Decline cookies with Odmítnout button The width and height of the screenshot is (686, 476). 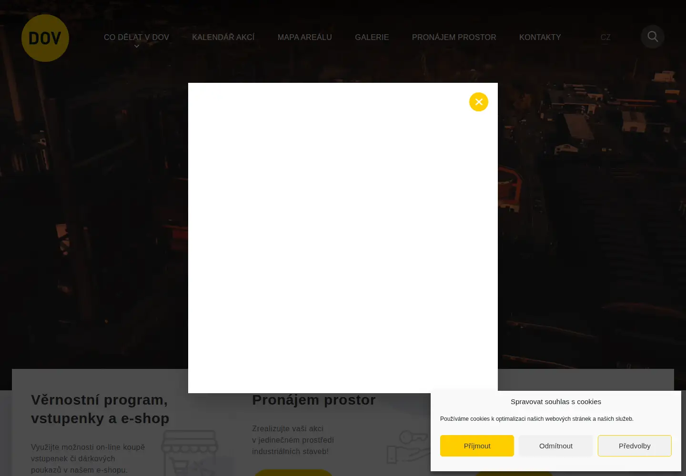pyautogui.click(x=556, y=446)
